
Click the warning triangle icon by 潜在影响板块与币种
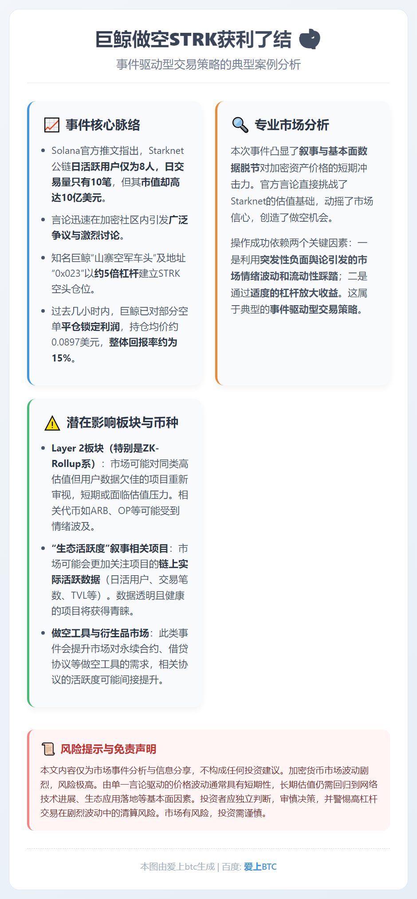tap(52, 423)
